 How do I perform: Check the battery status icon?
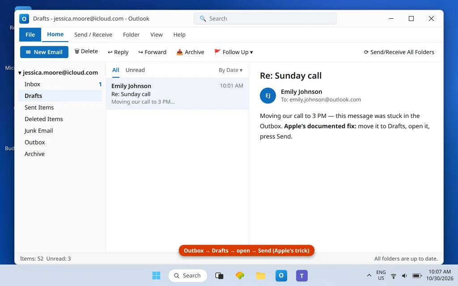(417, 276)
